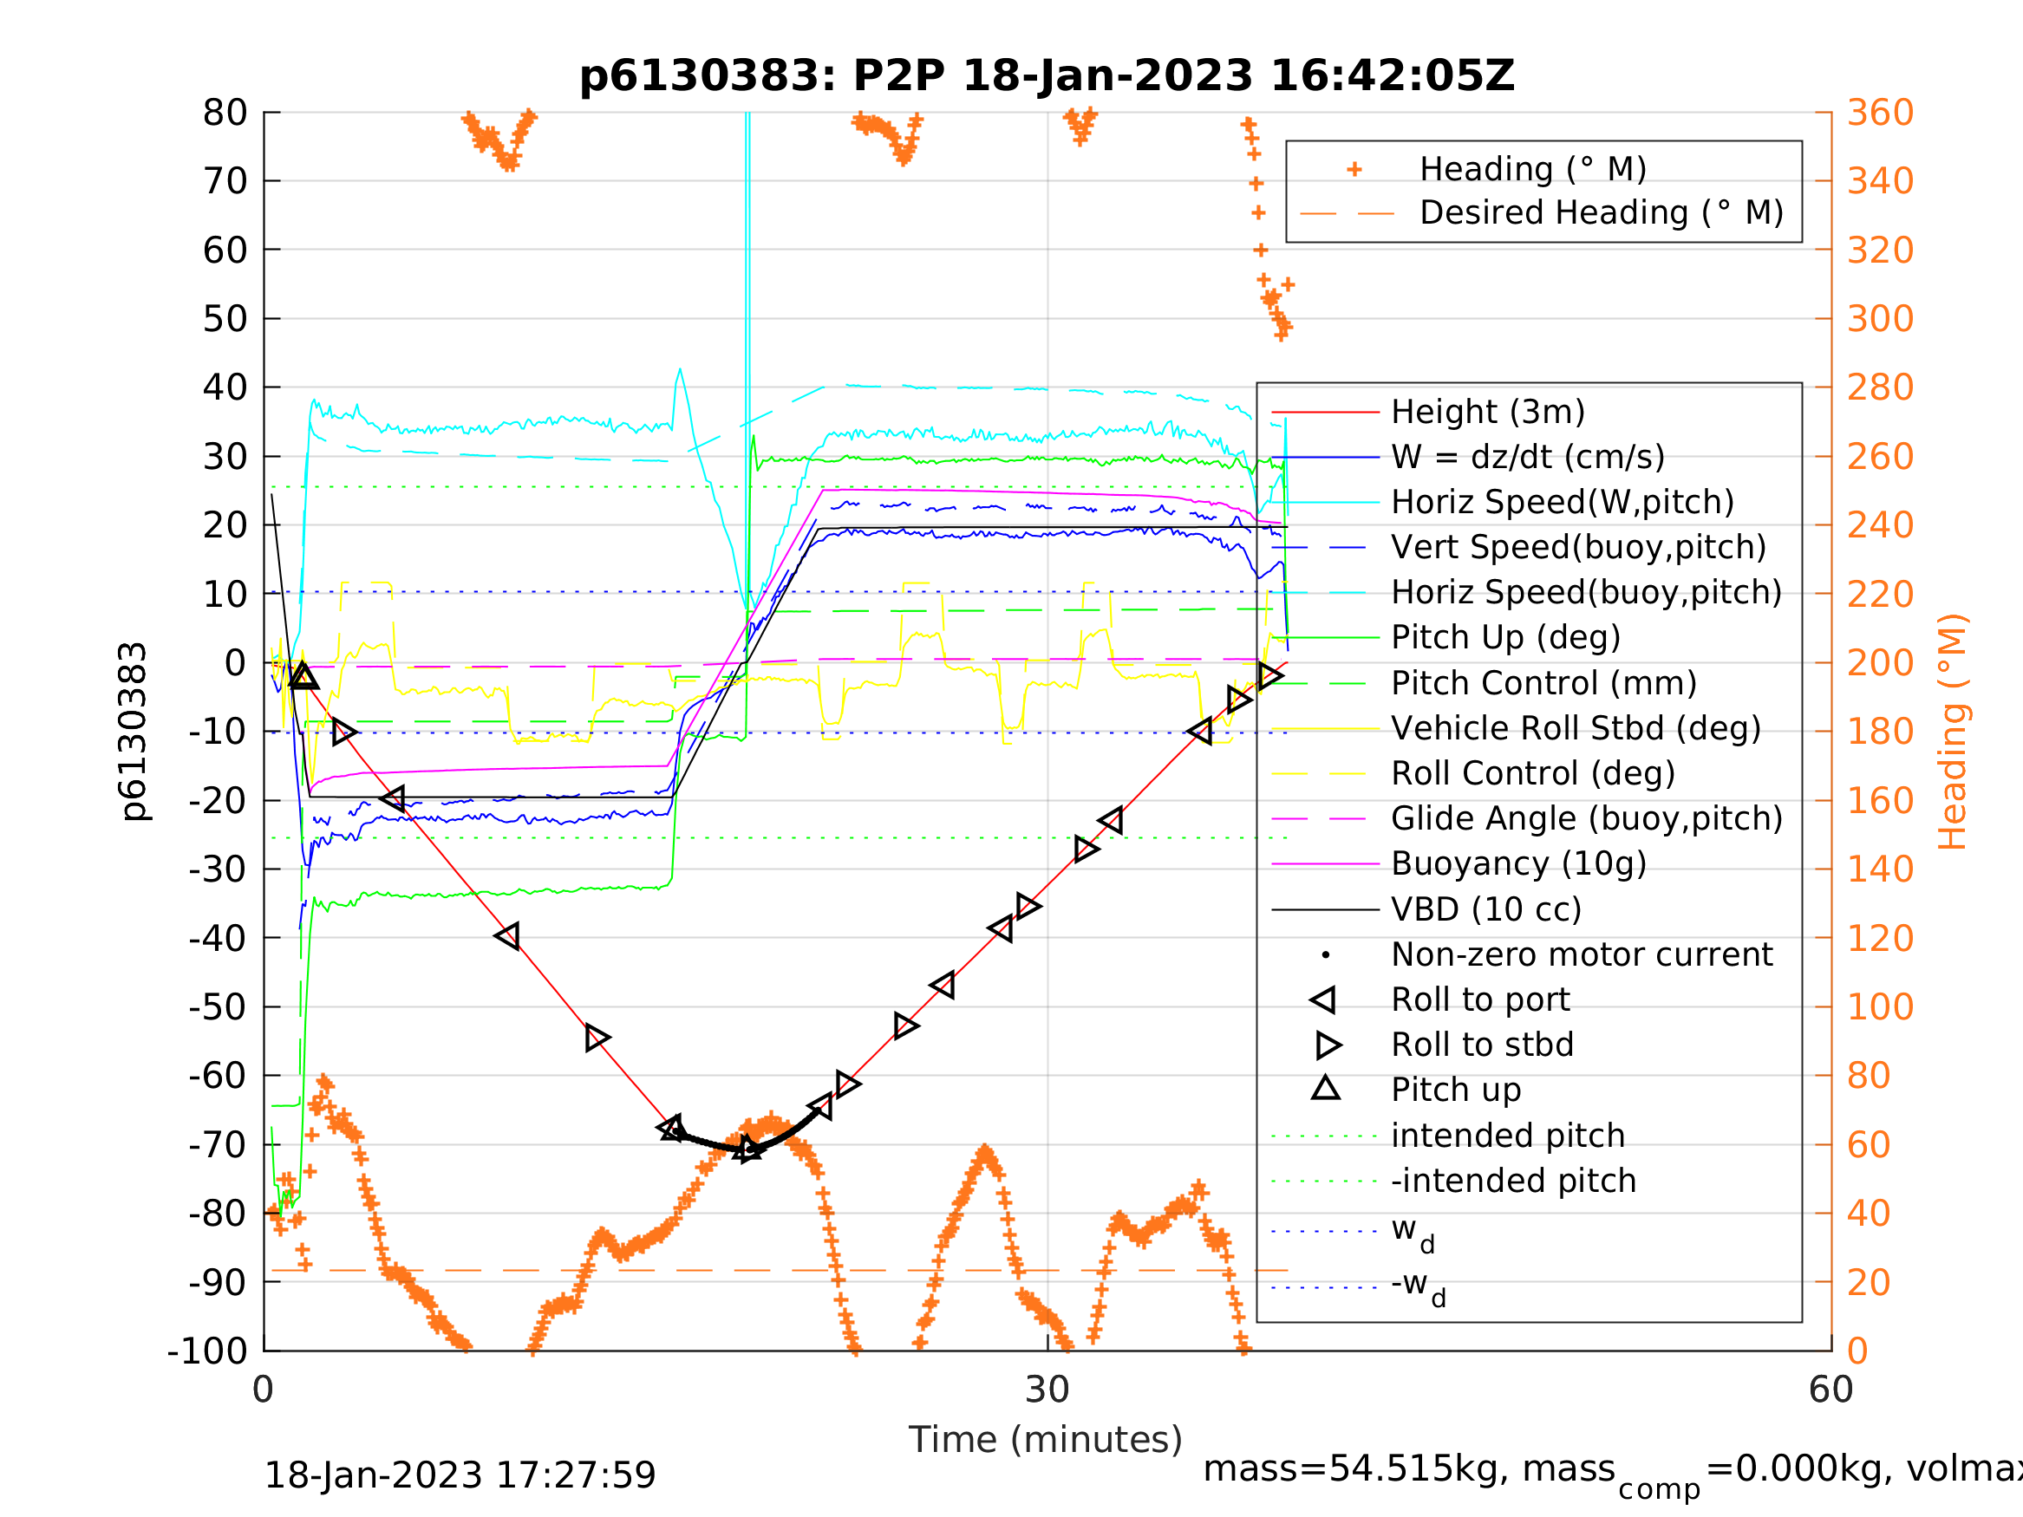Screen dimensions: 2023x1517
Task: Click the 'Roll to stbd' legend label
Action: [1483, 1045]
